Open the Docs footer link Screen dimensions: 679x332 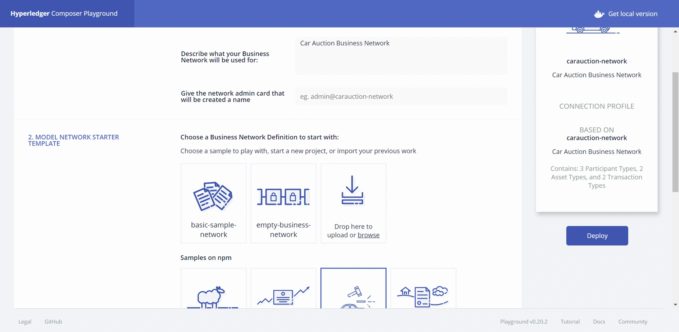599,321
